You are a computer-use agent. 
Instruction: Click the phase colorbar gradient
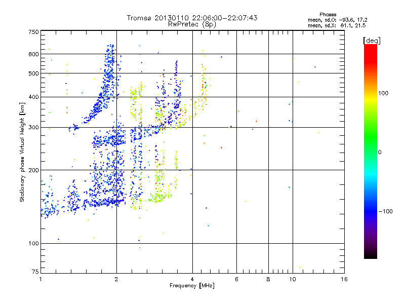tap(371, 151)
